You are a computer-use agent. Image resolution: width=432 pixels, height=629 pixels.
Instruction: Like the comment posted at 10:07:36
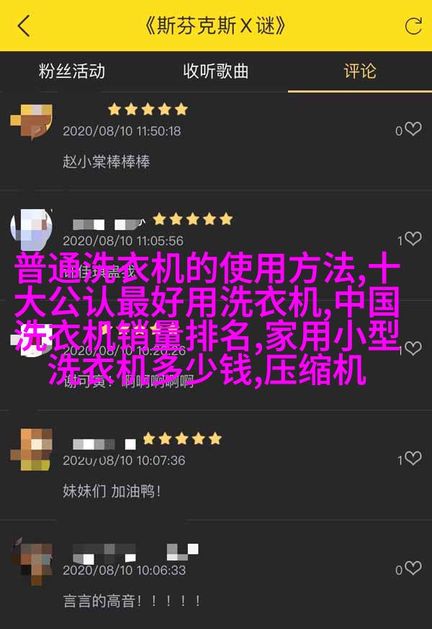[x=413, y=459]
